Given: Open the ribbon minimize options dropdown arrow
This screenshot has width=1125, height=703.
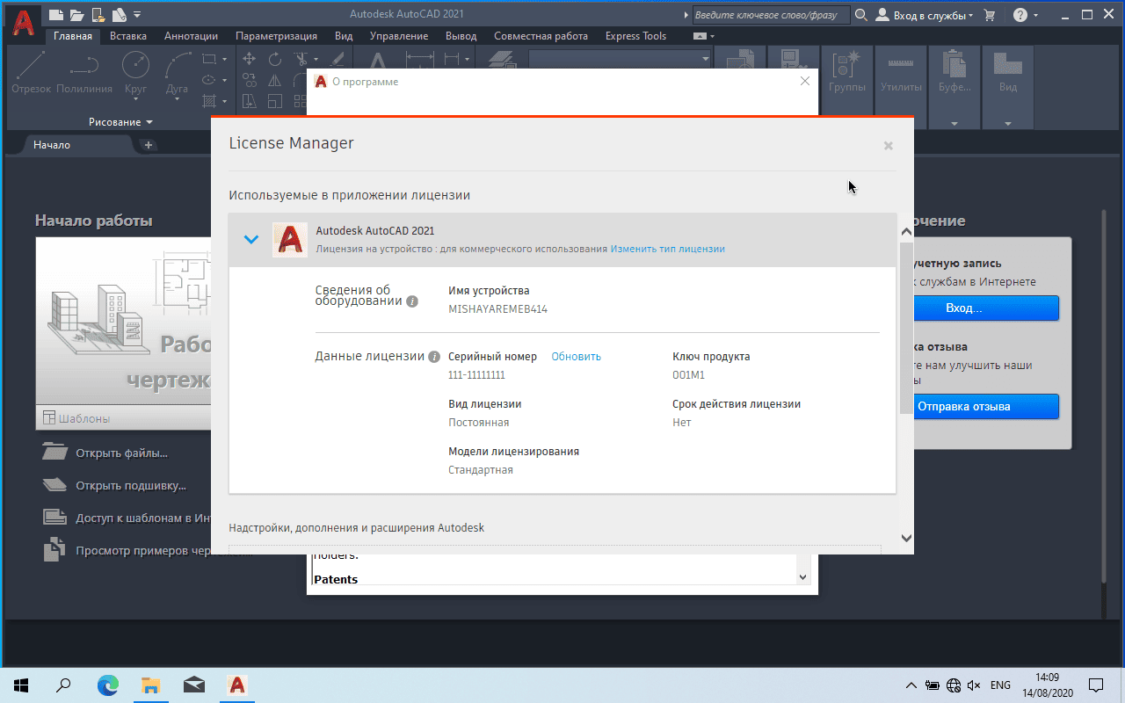Looking at the screenshot, I should point(712,36).
